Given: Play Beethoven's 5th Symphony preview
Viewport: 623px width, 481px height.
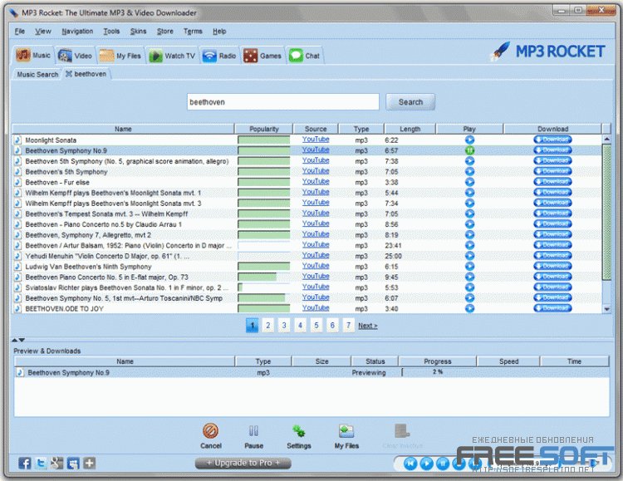Looking at the screenshot, I should coord(469,171).
